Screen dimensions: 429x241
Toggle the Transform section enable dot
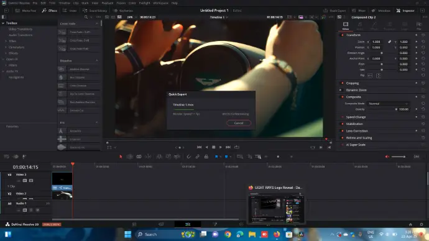[343, 35]
